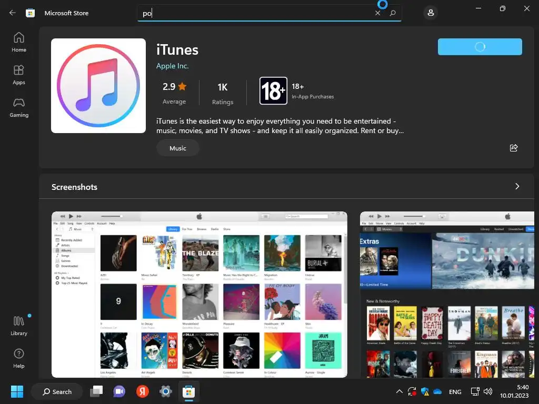This screenshot has width=539, height=404.
Task: Open Windows Security tray icon
Action: tap(425, 391)
